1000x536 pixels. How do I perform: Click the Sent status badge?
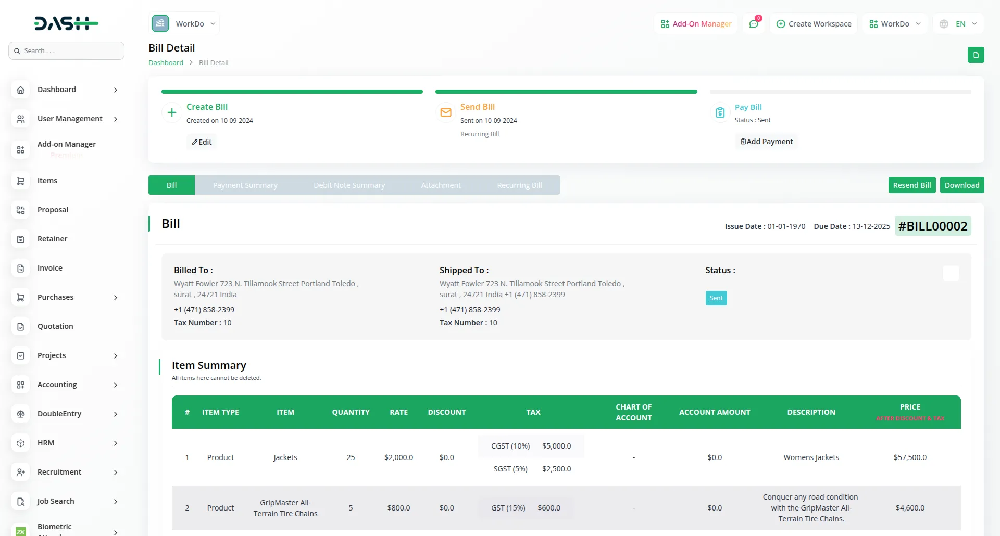716,298
